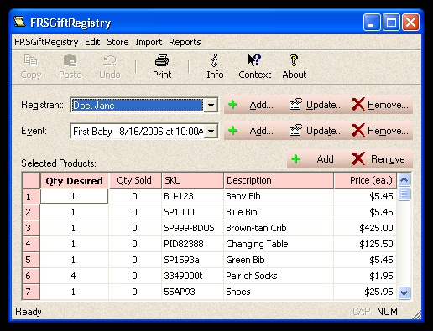The height and width of the screenshot is (331, 433).
Task: Click the FRSGiftRegistry title bar app icon
Action: pyautogui.click(x=19, y=22)
